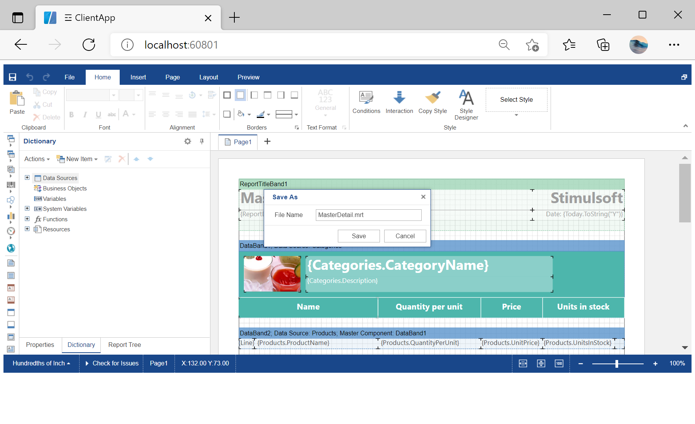Click the File Name input field

pyautogui.click(x=368, y=215)
